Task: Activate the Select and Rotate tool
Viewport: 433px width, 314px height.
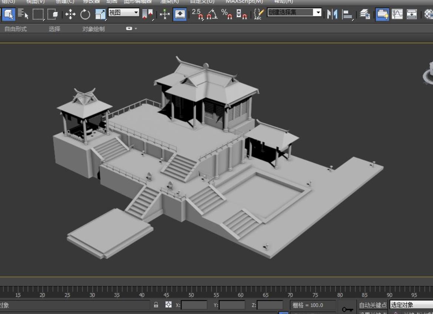Action: tap(85, 14)
